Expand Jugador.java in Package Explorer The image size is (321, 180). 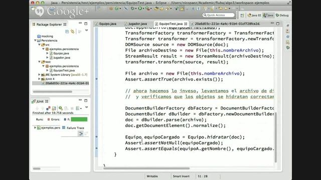pyautogui.click(x=47, y=57)
